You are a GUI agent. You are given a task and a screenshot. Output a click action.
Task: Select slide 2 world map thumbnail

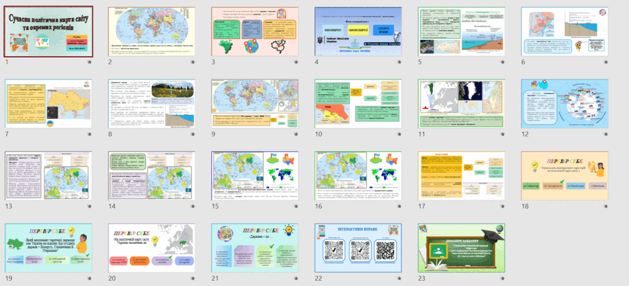pyautogui.click(x=152, y=31)
